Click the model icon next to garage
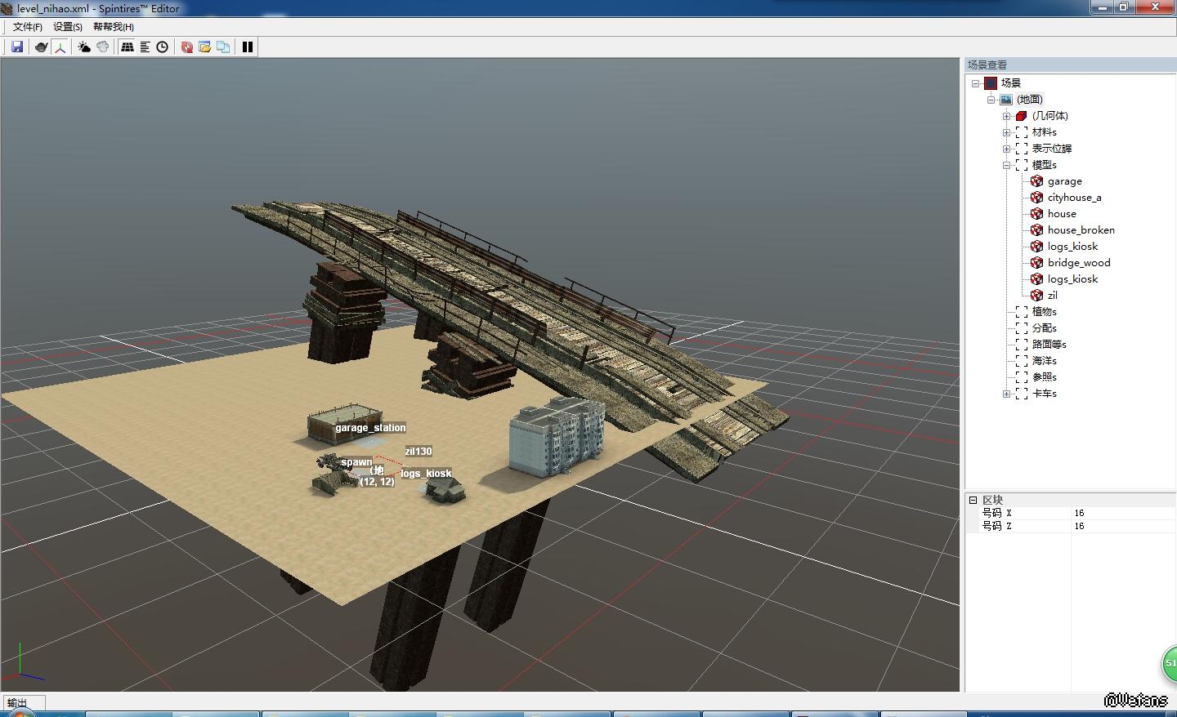Image resolution: width=1177 pixels, height=717 pixels. (1036, 181)
